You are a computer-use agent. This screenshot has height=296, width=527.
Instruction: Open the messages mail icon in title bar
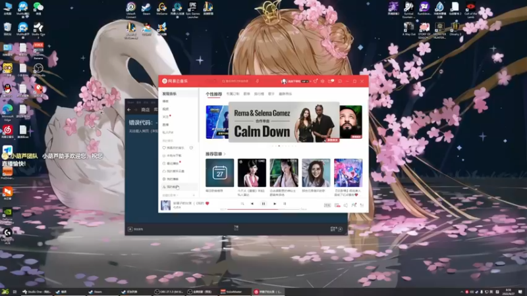[330, 81]
